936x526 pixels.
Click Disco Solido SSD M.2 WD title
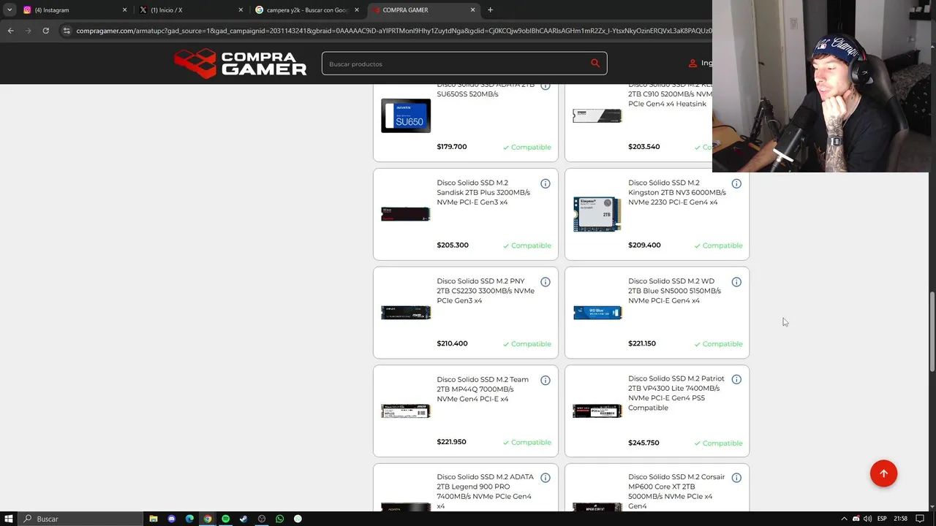tap(674, 291)
